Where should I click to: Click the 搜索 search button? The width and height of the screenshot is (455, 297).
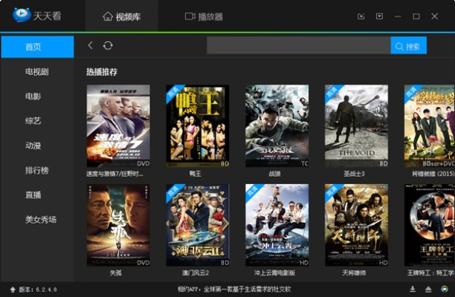tap(409, 45)
